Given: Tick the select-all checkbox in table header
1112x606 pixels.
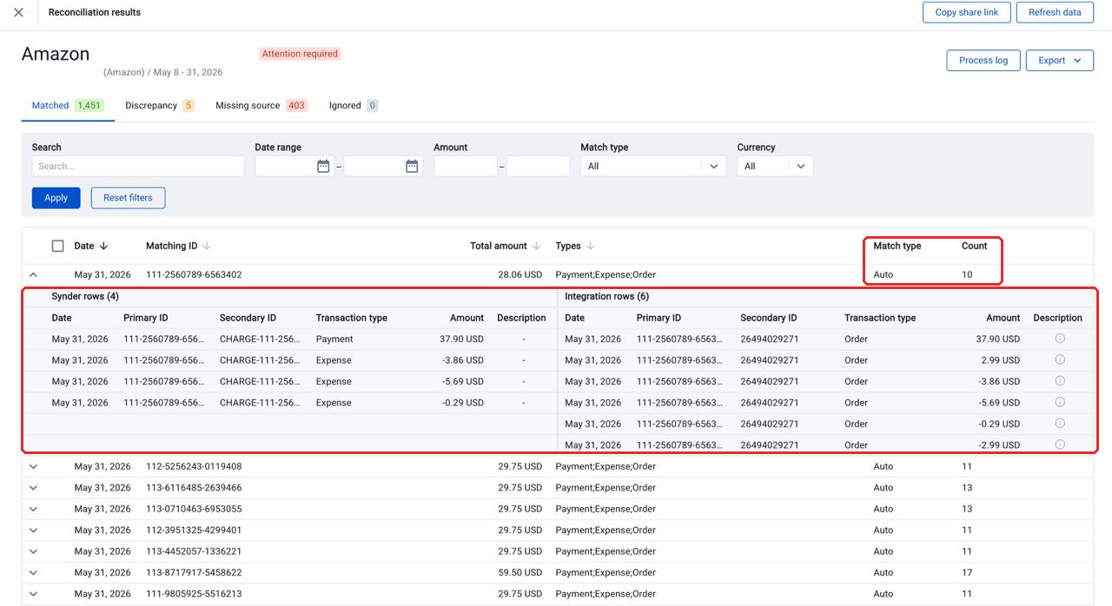Looking at the screenshot, I should coord(58,246).
